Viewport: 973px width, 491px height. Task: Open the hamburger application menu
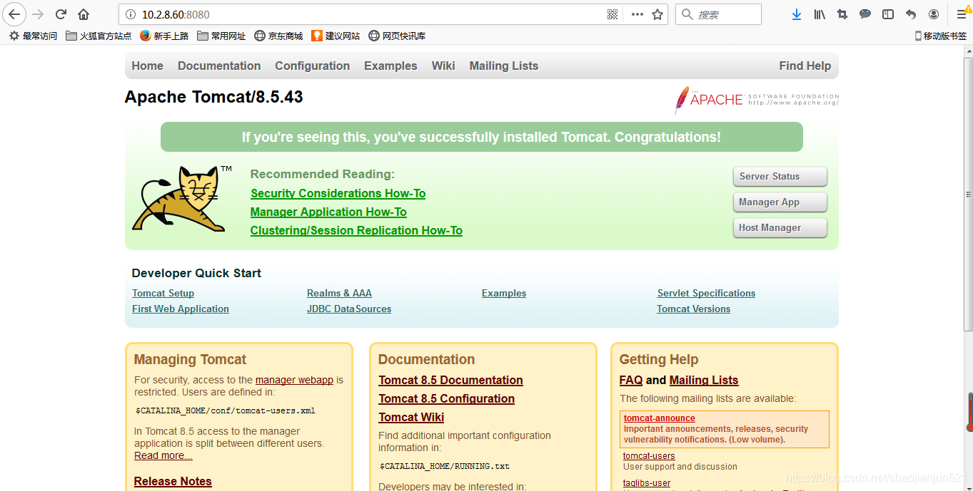(x=962, y=14)
